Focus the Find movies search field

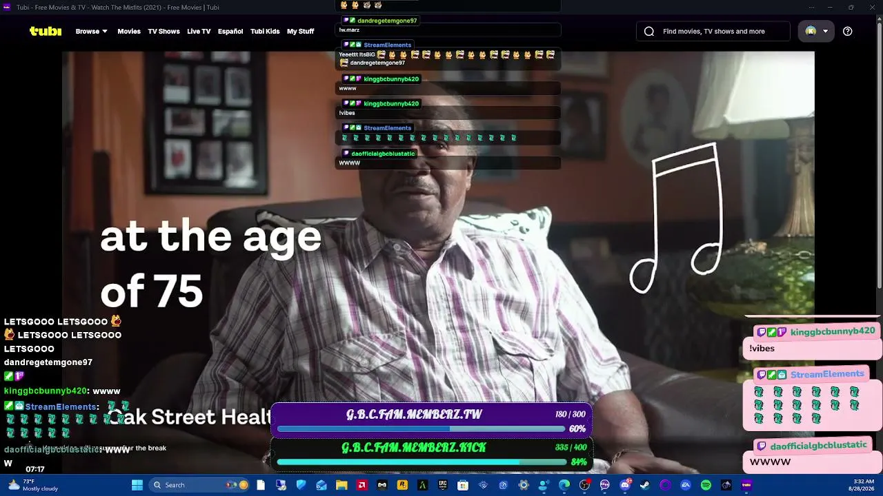coord(713,31)
